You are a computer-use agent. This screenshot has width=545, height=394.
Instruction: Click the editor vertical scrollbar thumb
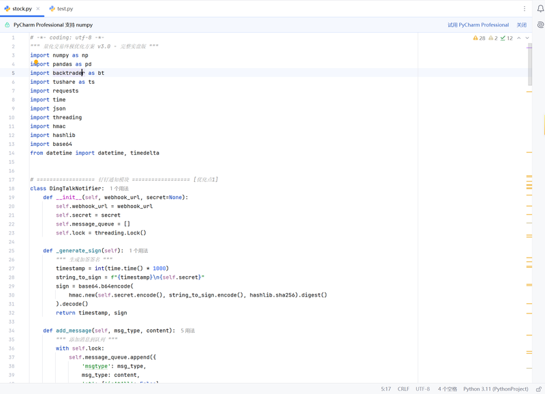530,64
